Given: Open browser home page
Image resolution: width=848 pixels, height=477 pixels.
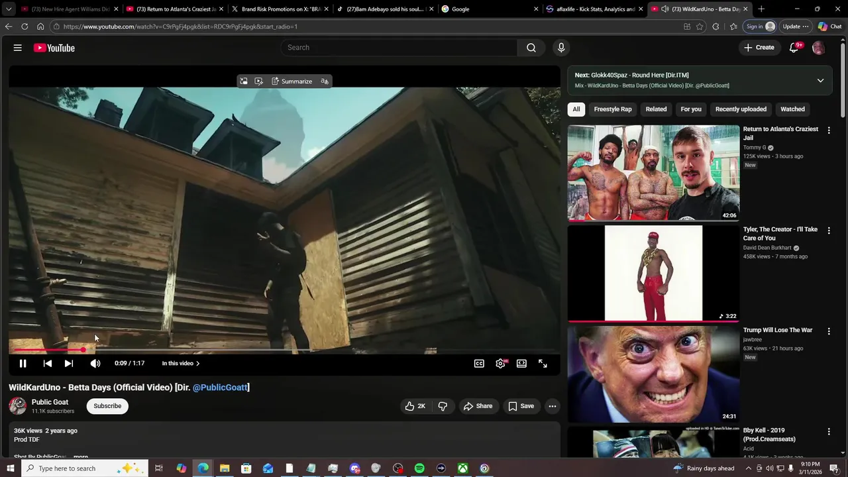Looking at the screenshot, I should [x=40, y=26].
